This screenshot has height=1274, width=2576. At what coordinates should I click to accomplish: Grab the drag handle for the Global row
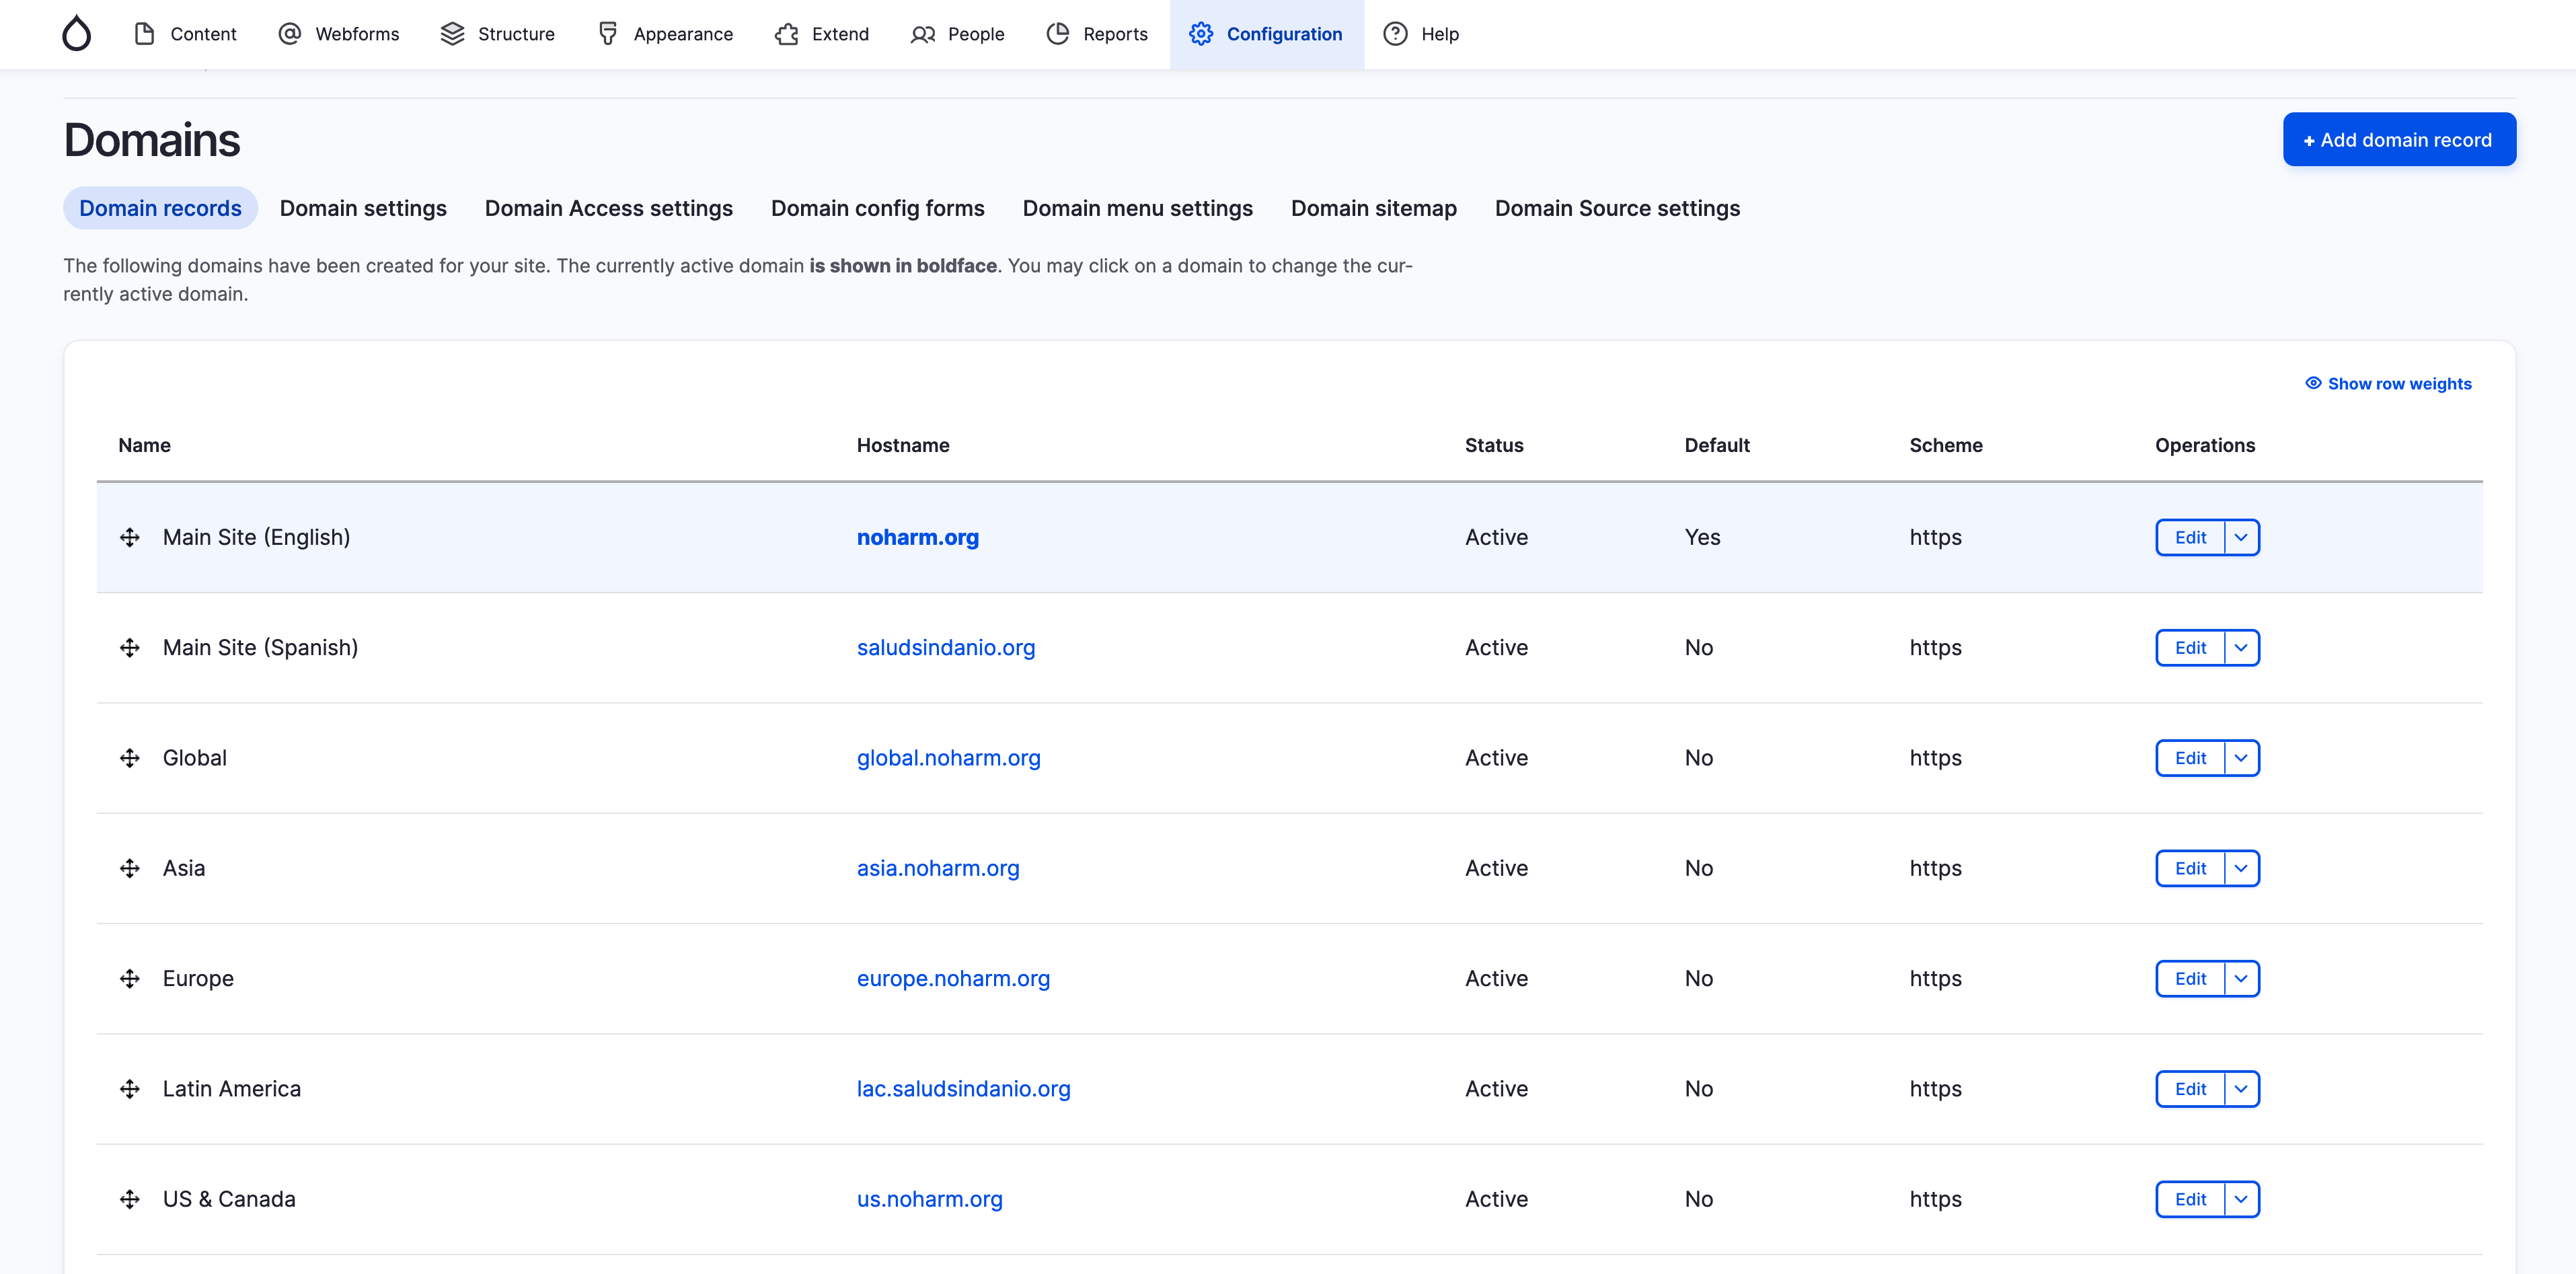click(x=130, y=758)
